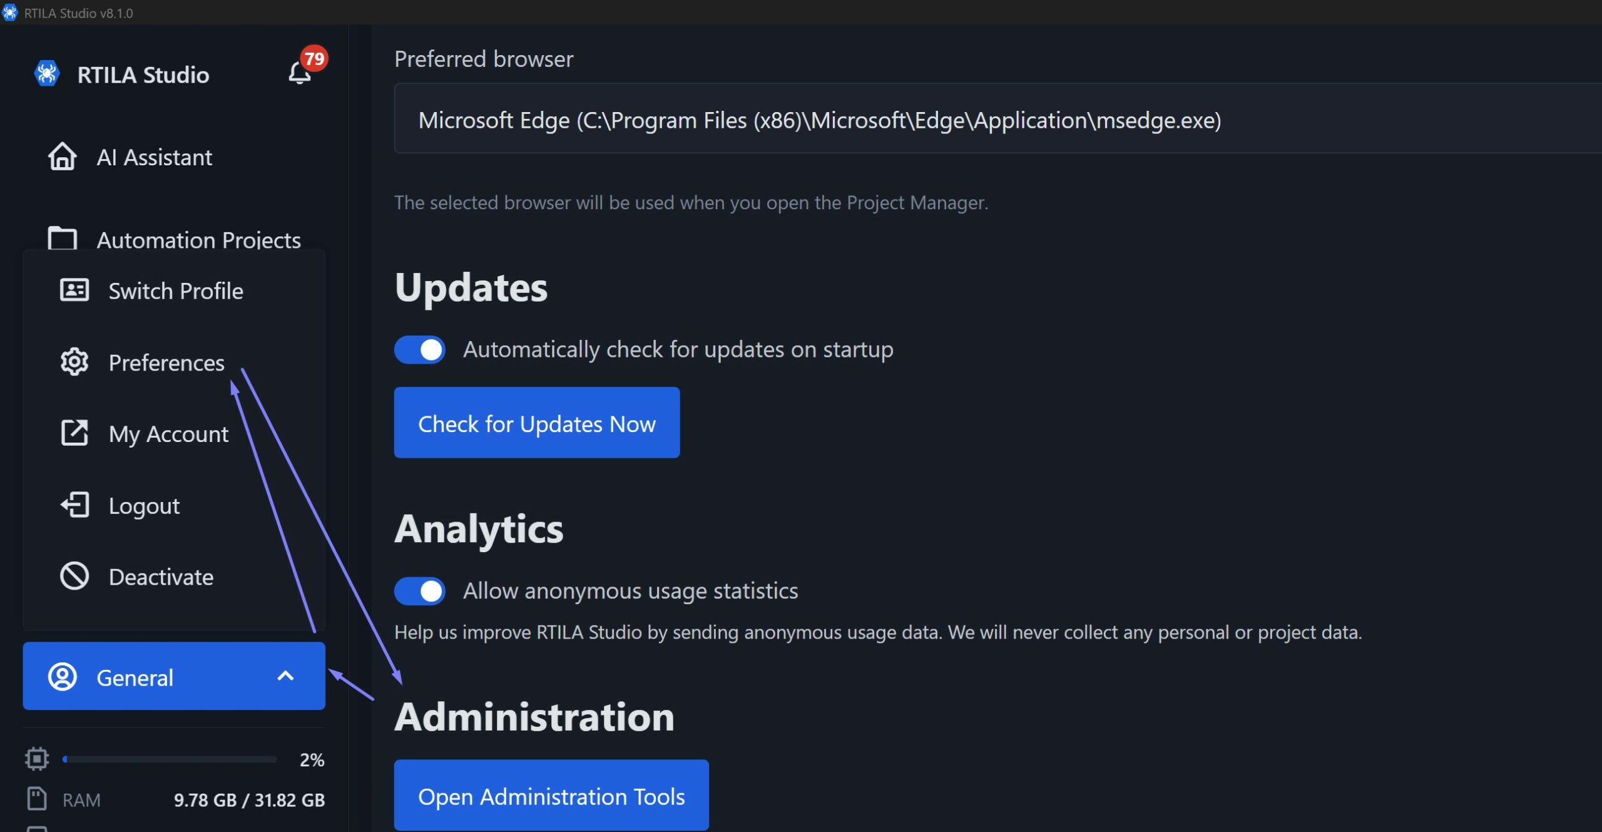Click the My Account external-link icon
The width and height of the screenshot is (1602, 832).
74,433
